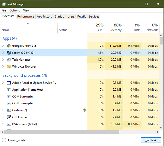
Task: Switch to the Startup tab
Action: click(x=60, y=17)
